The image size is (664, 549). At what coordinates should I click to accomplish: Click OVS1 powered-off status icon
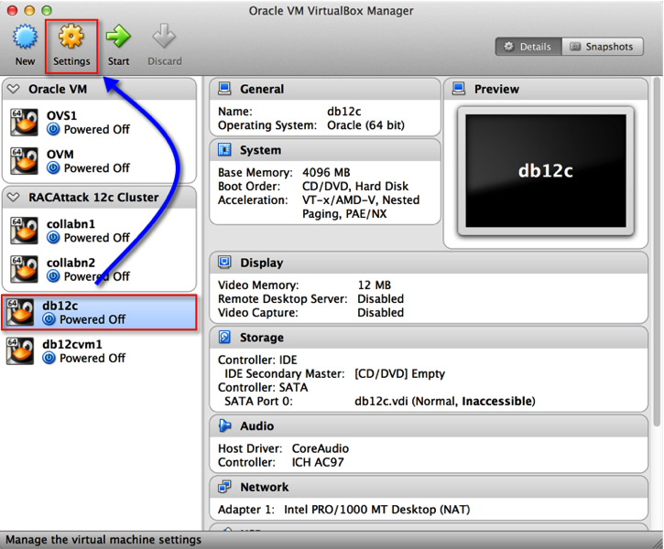[53, 129]
